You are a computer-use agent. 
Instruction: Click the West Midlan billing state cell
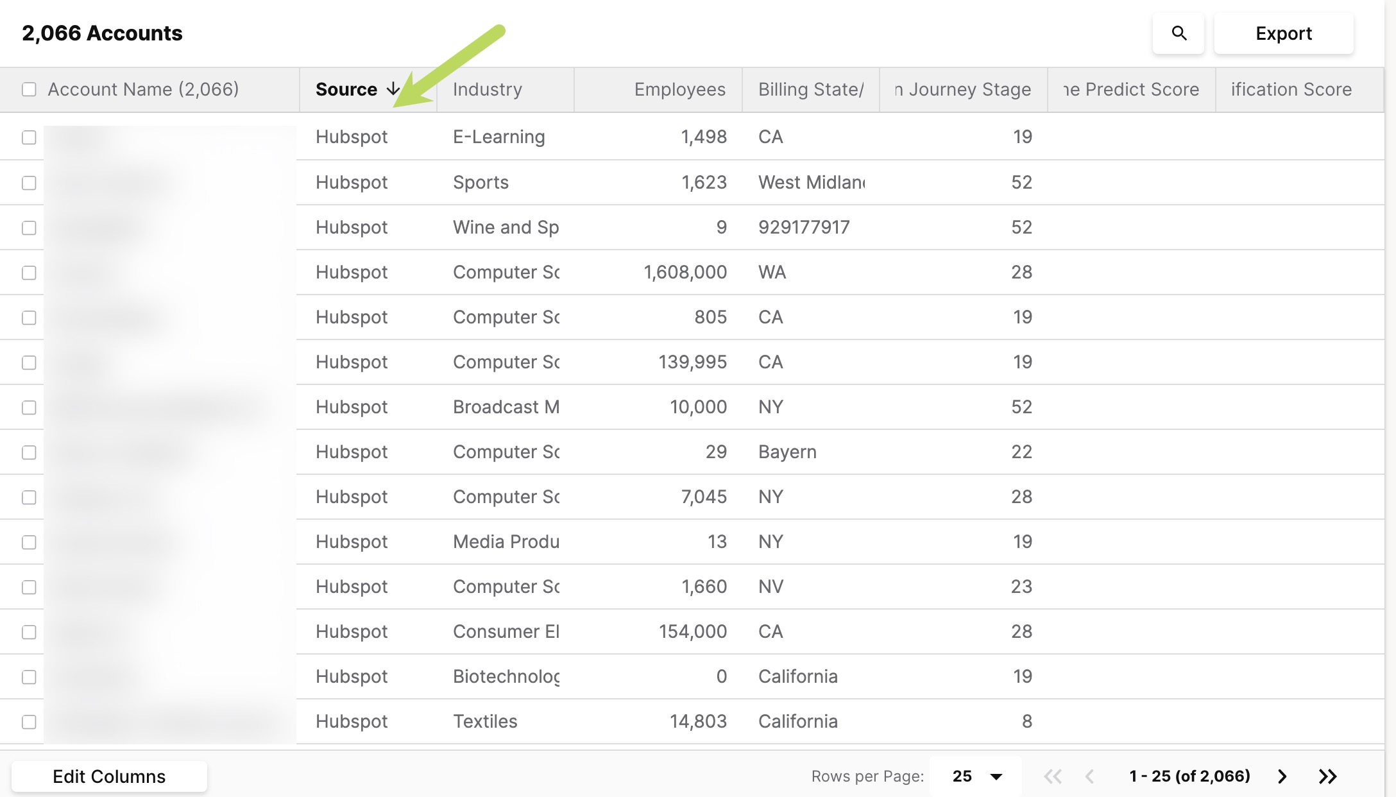point(812,182)
